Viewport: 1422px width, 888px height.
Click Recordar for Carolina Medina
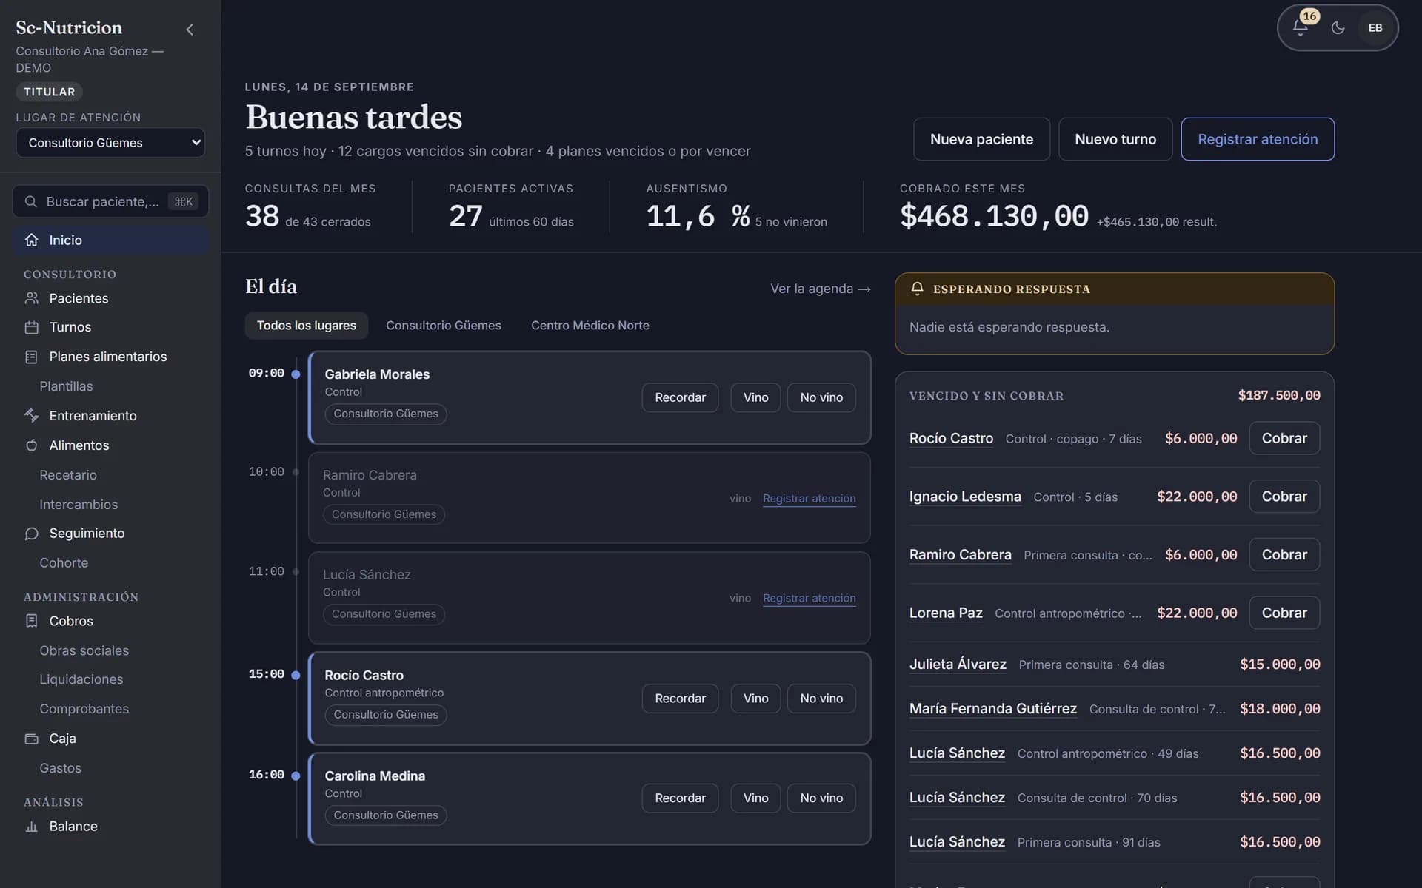(680, 798)
